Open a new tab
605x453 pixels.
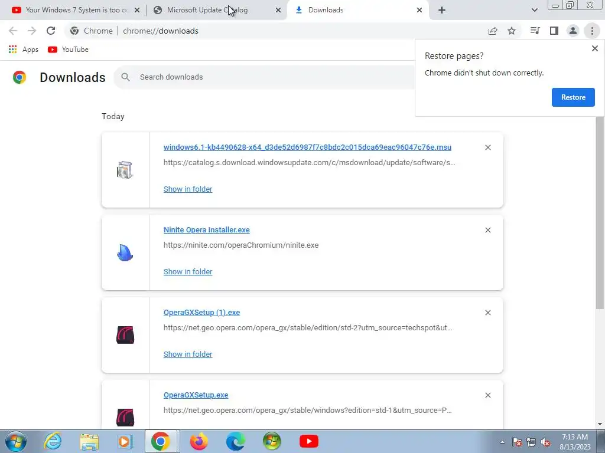point(442,11)
